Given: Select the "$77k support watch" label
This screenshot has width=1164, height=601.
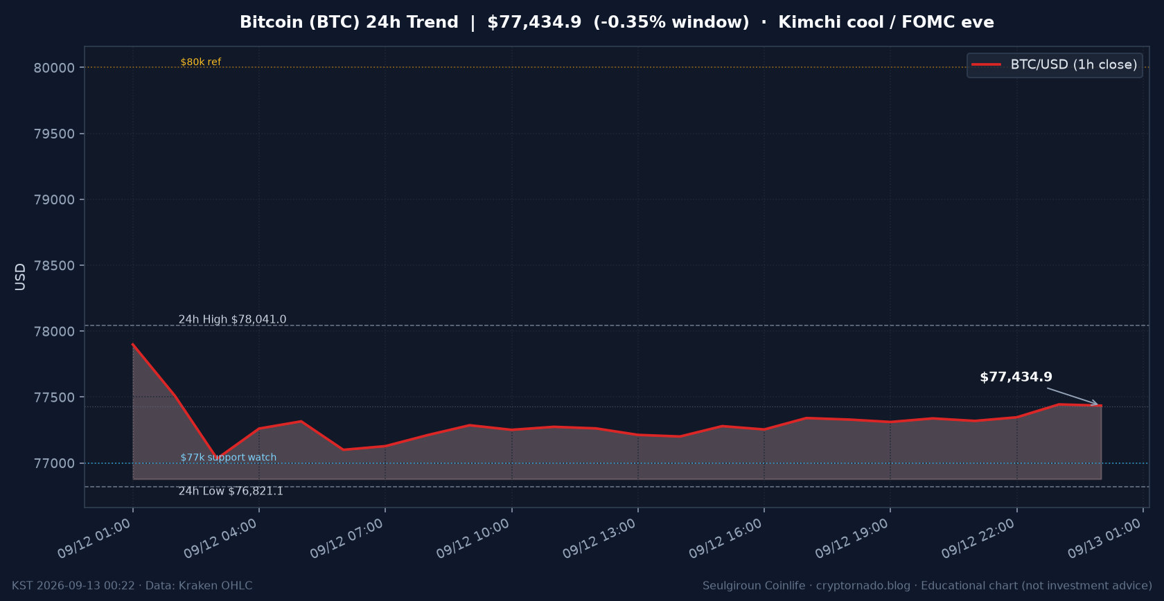Looking at the screenshot, I should click(229, 457).
